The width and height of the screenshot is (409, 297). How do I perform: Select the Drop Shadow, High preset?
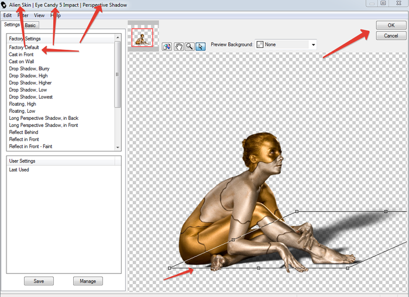click(x=28, y=75)
